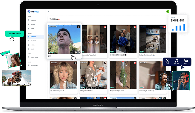Select the man with headphones podcast image
The image size is (195, 113).
[164, 81]
